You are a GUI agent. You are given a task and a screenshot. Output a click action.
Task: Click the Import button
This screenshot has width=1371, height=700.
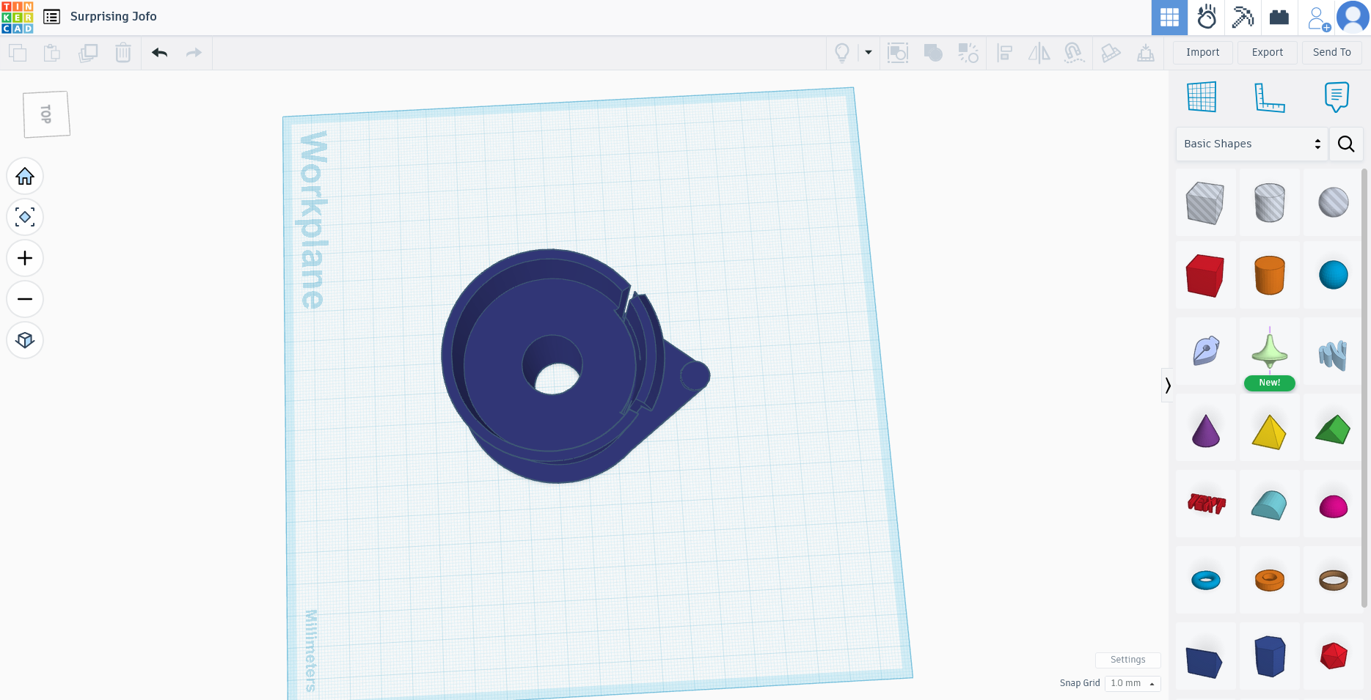(x=1202, y=53)
